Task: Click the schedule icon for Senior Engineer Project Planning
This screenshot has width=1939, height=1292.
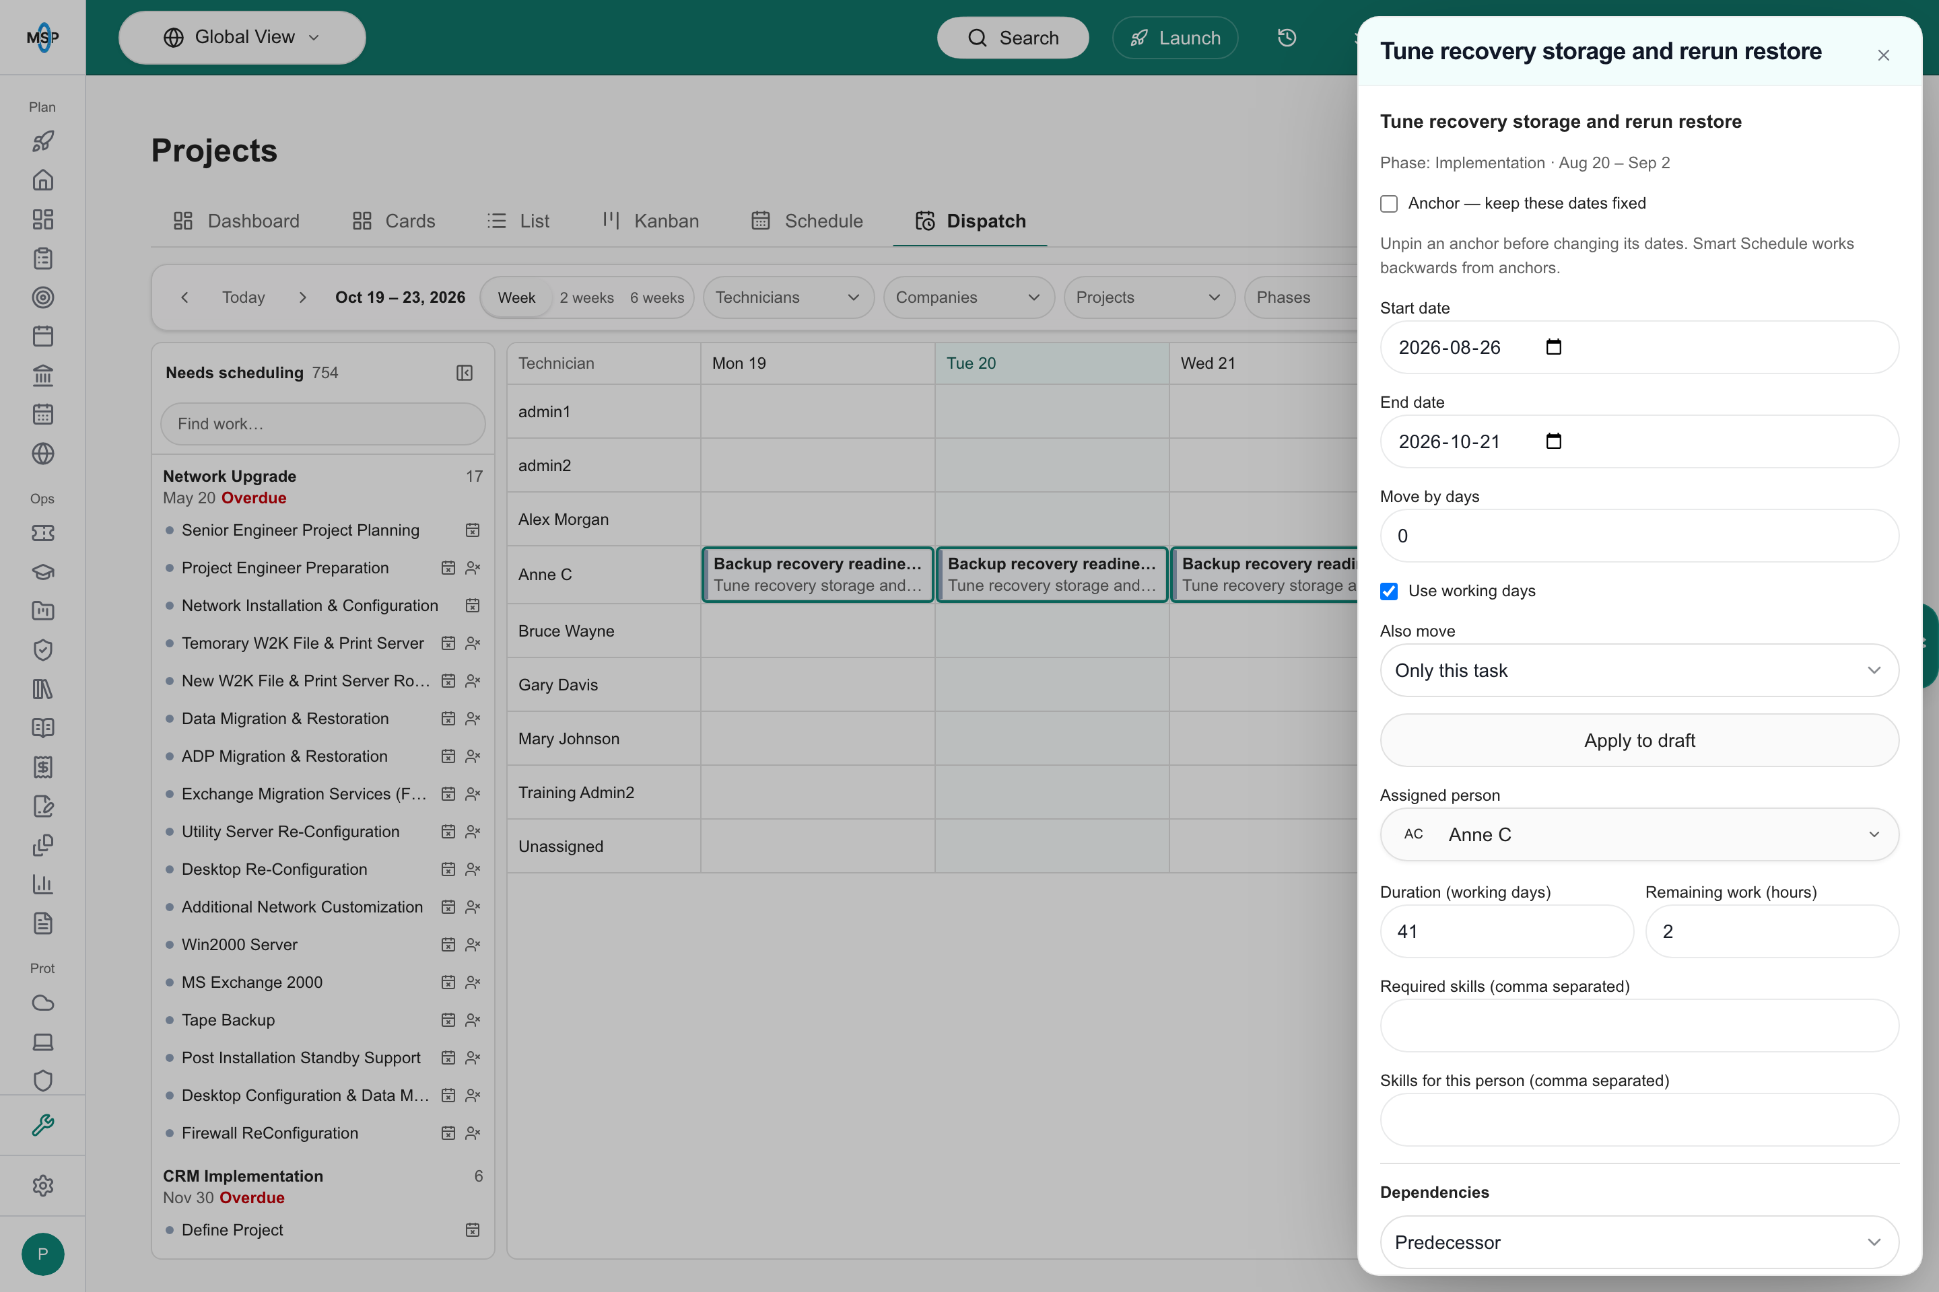Action: pos(473,530)
